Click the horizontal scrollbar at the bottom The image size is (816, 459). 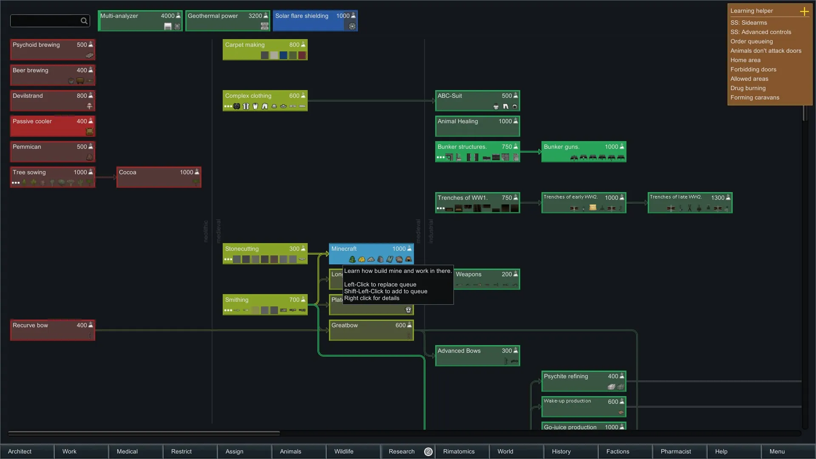pos(144,433)
